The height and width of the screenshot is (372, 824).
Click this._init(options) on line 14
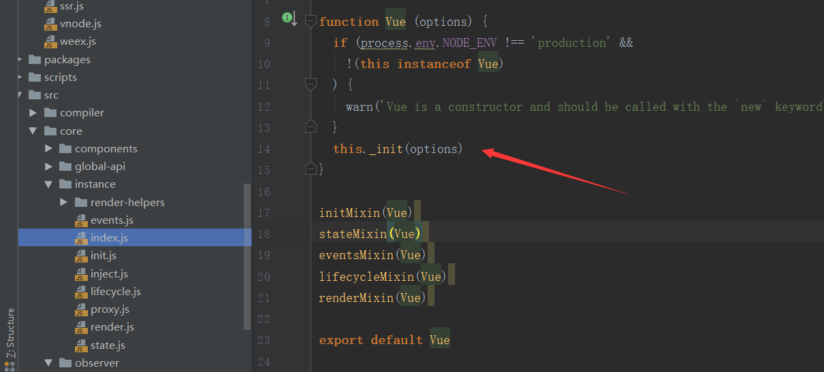[x=398, y=148]
